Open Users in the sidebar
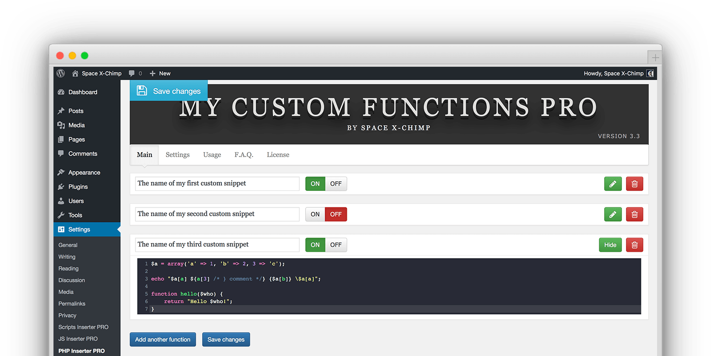The width and height of the screenshot is (711, 356). [71, 201]
